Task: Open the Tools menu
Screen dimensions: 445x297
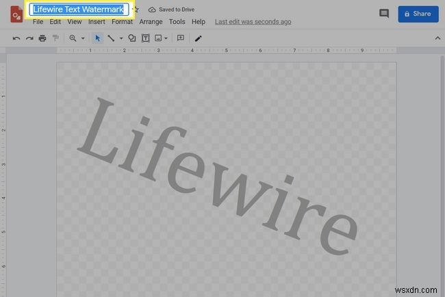Action: tap(177, 22)
